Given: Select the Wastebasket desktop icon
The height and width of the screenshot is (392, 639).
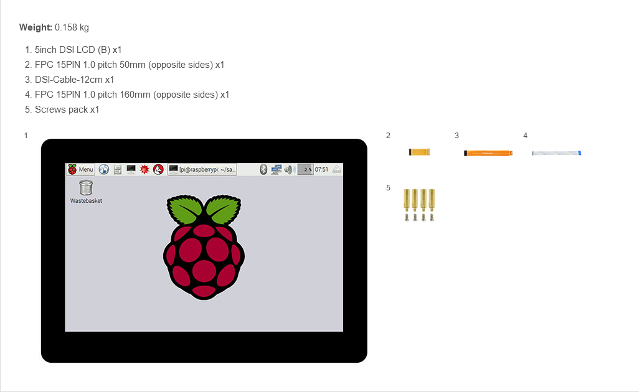Looking at the screenshot, I should coord(86,192).
